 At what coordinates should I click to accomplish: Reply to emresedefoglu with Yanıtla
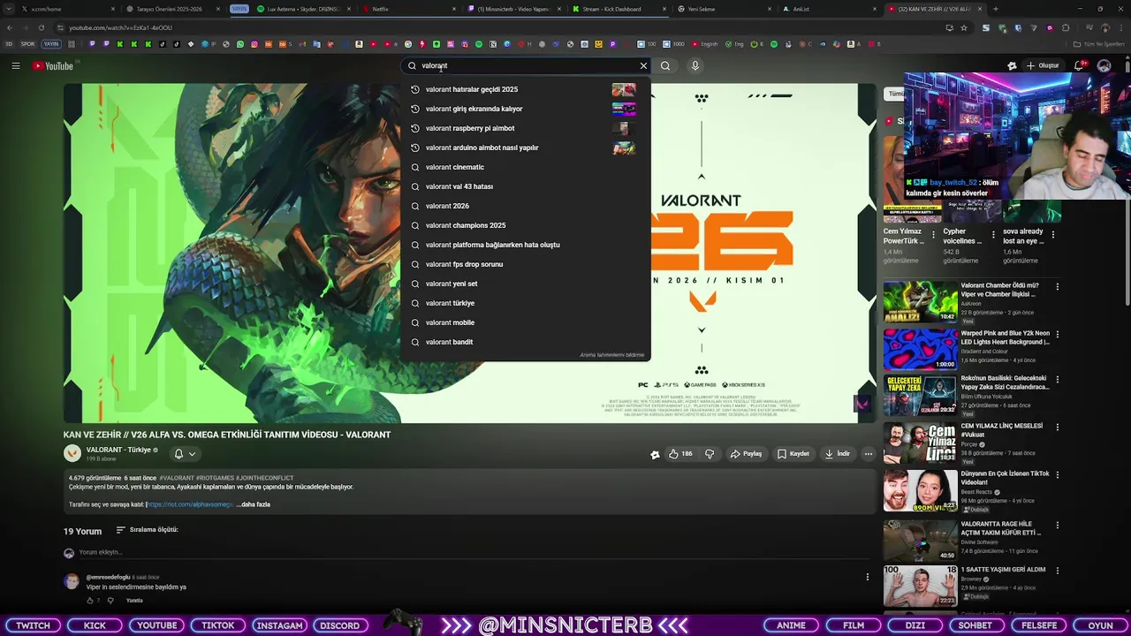pyautogui.click(x=134, y=601)
